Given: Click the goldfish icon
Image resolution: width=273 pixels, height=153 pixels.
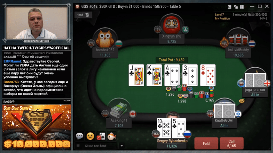Looking at the screenshot, I should coord(112,136).
